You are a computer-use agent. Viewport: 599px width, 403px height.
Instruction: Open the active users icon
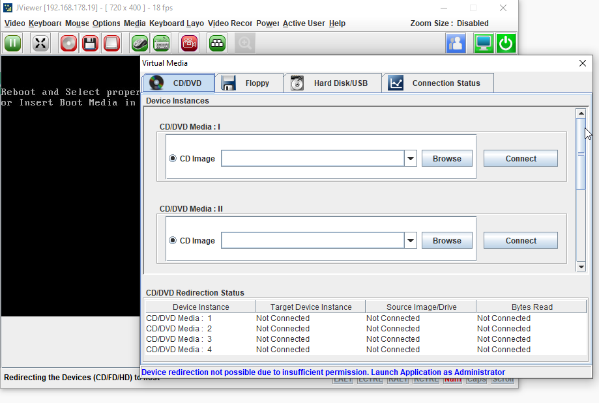click(456, 44)
